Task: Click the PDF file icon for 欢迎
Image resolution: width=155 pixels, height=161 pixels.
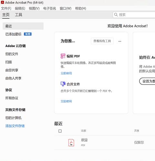Action: [x=71, y=143]
